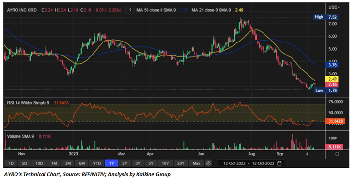Screen dimensions: 352x180
Task: Click the Nov label on time axis
Action: [21, 154]
